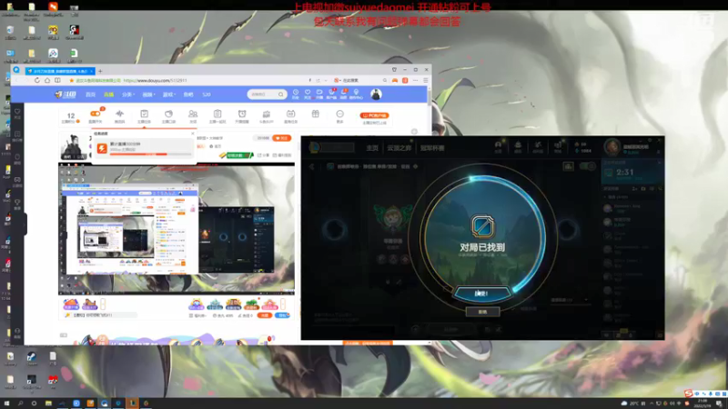
Task: Open the Douyu follow heart icon
Action: 308,95
